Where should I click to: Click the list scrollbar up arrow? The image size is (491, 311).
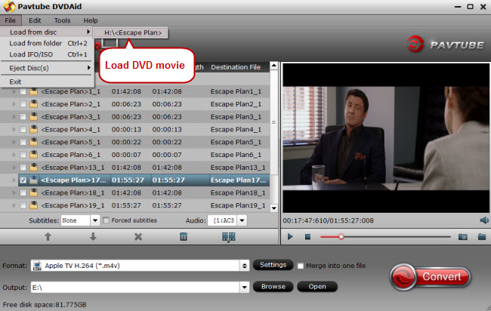click(x=274, y=66)
